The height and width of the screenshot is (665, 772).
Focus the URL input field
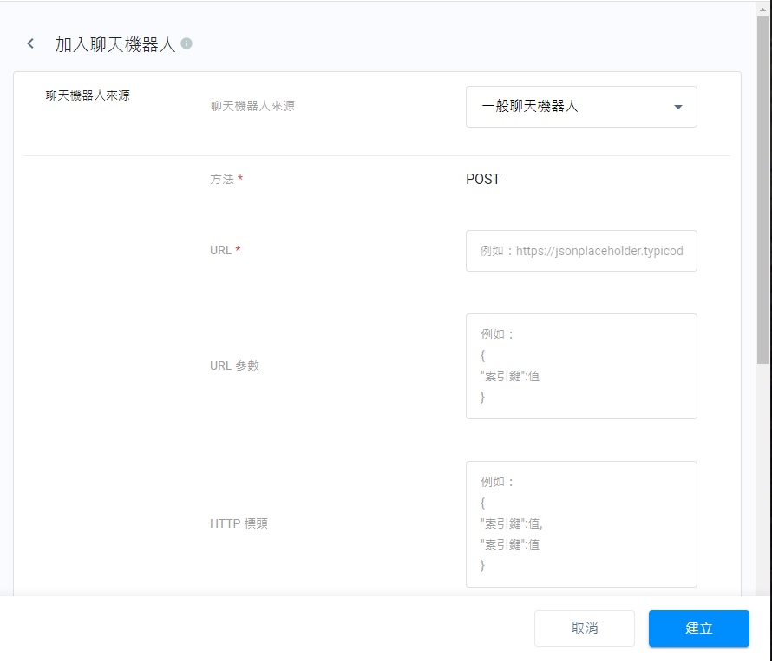tap(581, 251)
